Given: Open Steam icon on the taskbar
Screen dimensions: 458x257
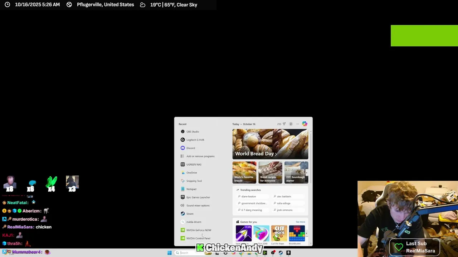Looking at the screenshot, I should click(x=281, y=253).
